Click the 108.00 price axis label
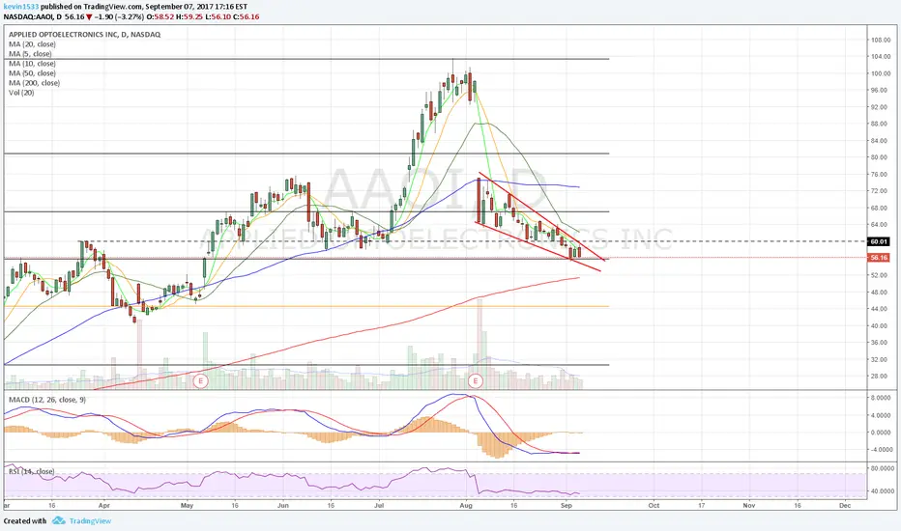Viewport: 901px width, 531px height. [881, 41]
